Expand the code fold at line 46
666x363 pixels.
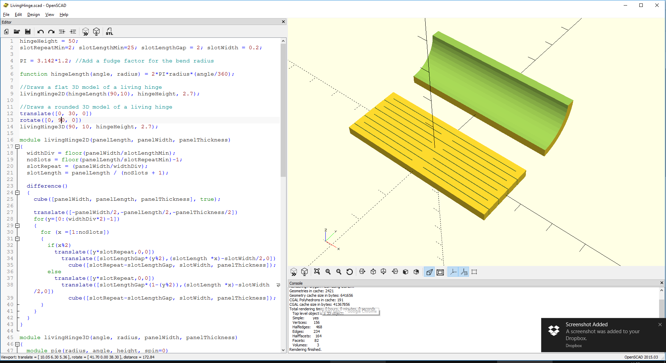17,344
